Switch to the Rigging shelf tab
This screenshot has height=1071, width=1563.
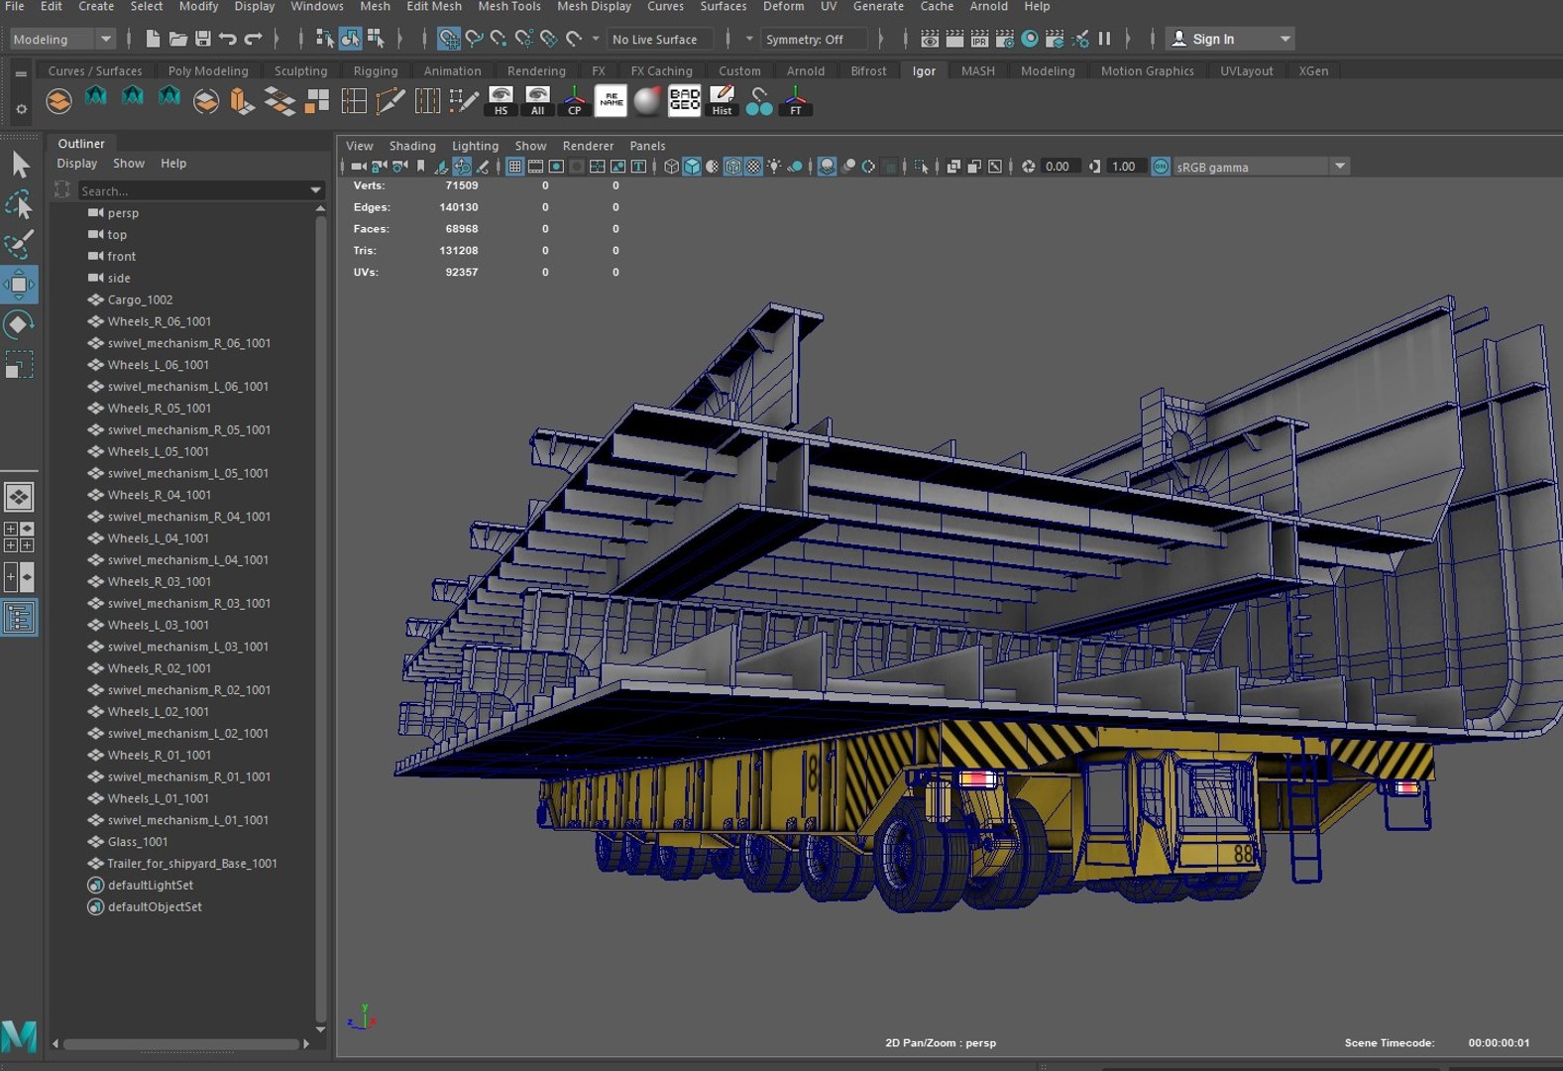pyautogui.click(x=376, y=70)
